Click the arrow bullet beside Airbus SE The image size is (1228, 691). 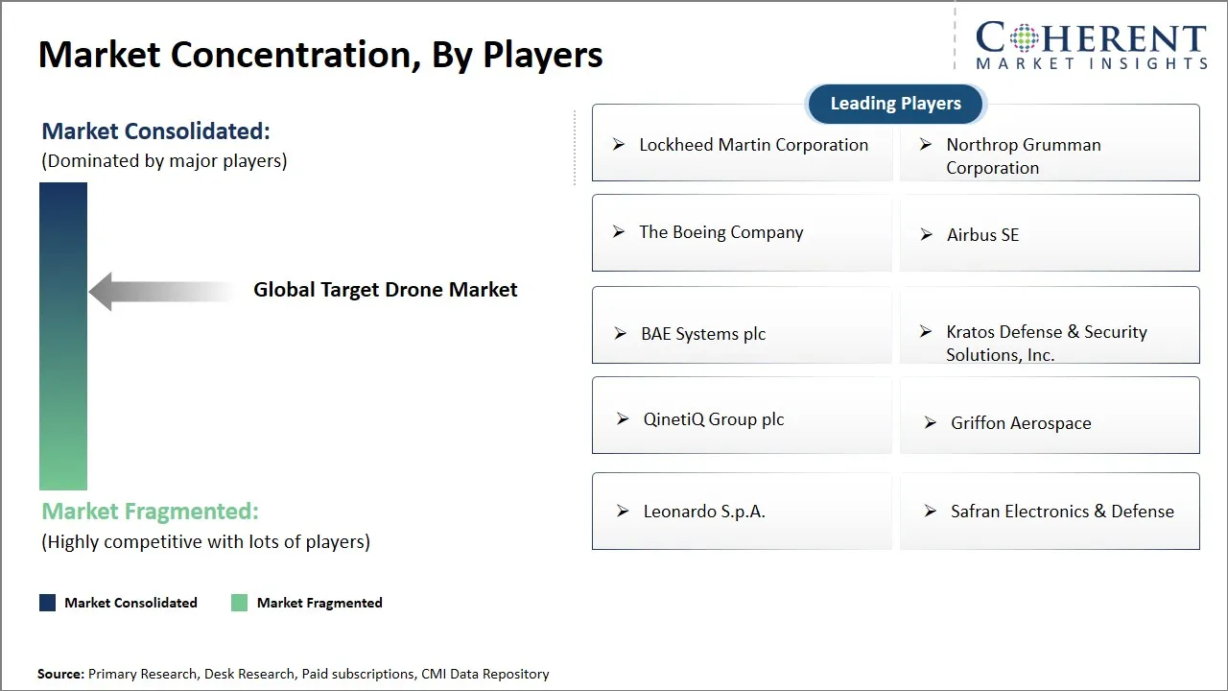pos(926,234)
